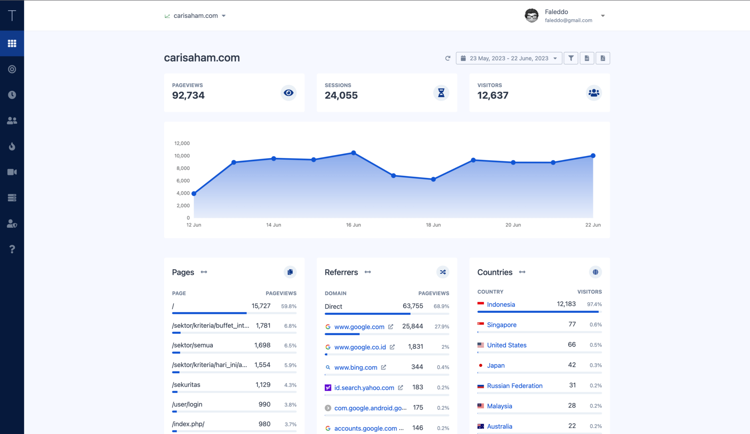Click the 16 Jun data point on chart
Viewport: 750px width, 434px height.
tap(353, 153)
